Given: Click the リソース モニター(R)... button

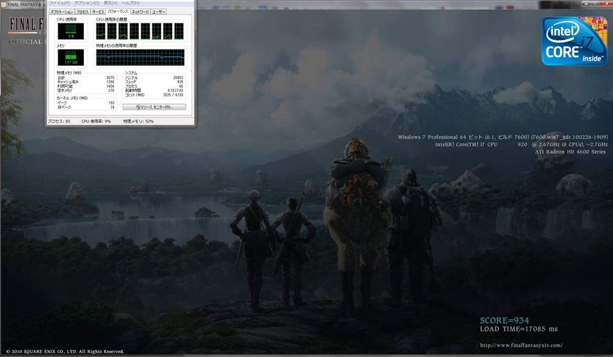Looking at the screenshot, I should pos(154,107).
